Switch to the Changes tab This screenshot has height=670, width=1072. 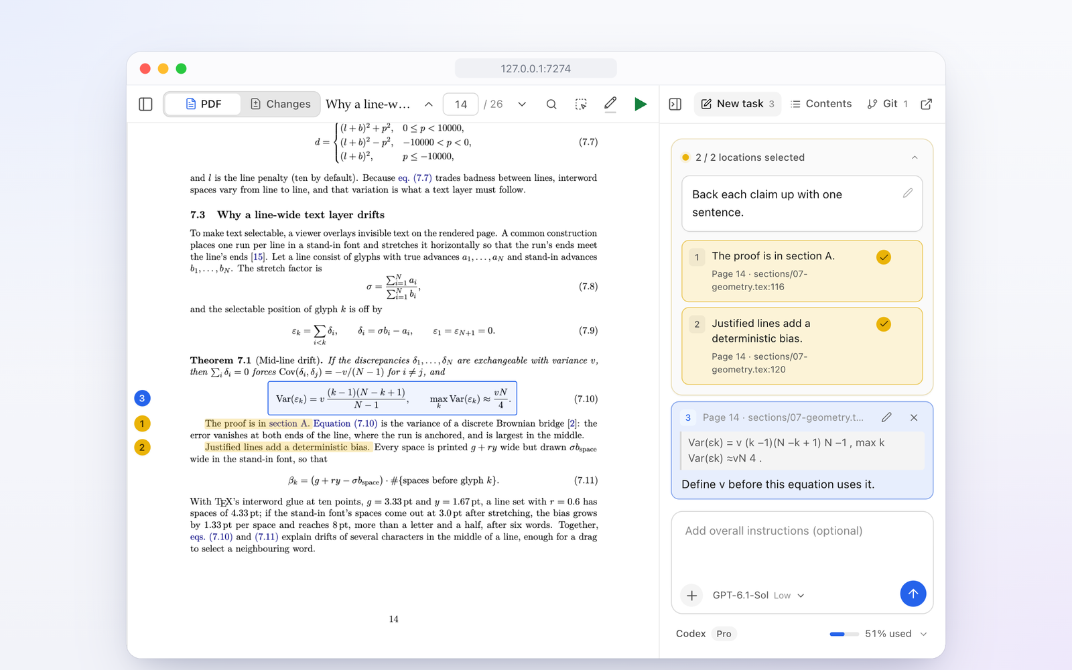pyautogui.click(x=280, y=104)
